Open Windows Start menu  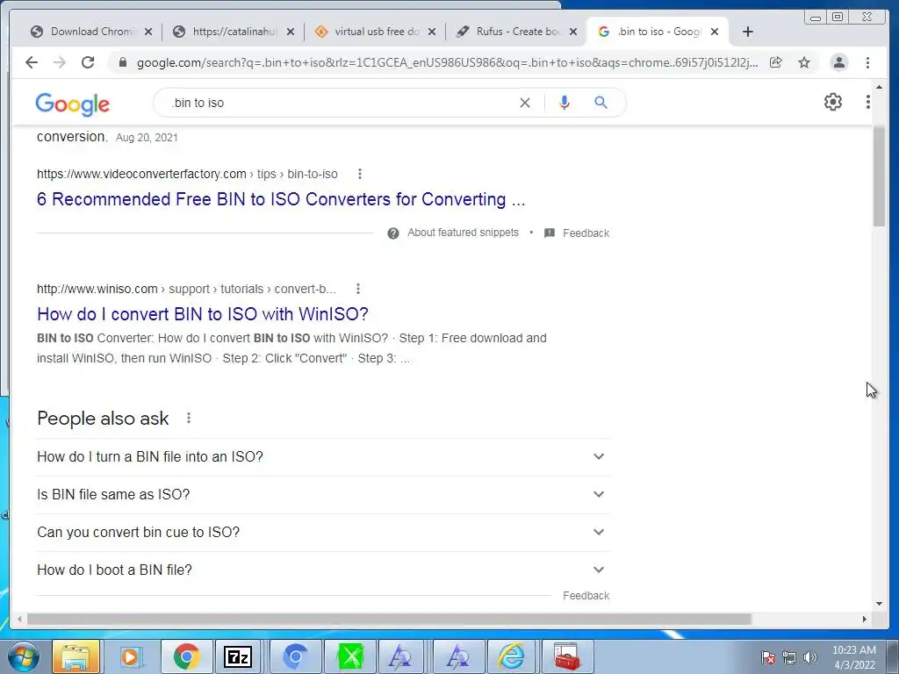tap(23, 656)
